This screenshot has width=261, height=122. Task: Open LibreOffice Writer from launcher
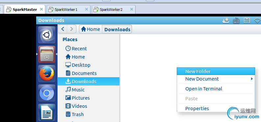click(47, 112)
